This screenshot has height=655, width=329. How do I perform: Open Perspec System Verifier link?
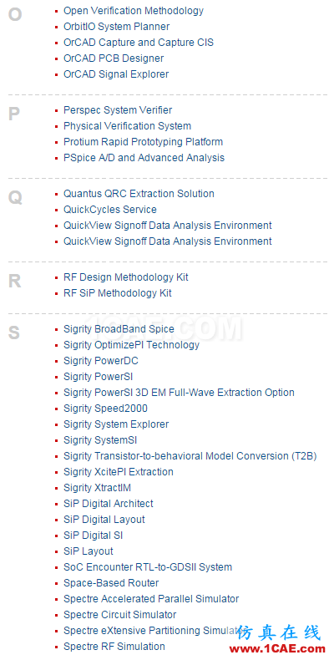click(118, 110)
